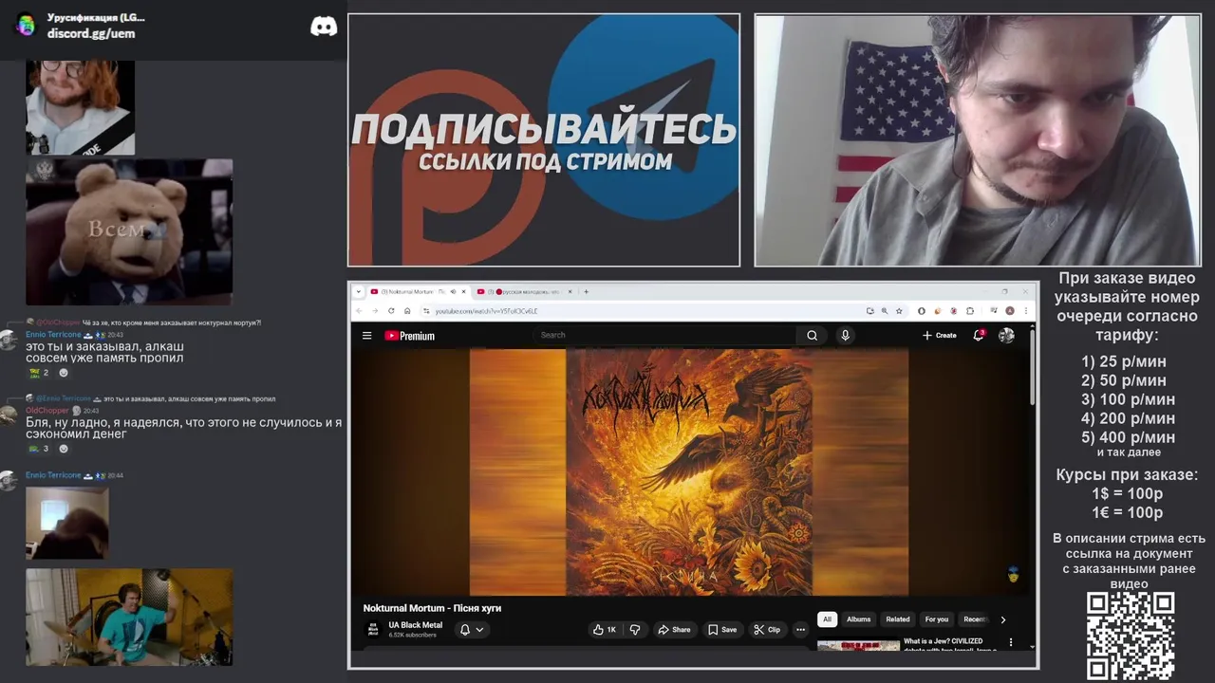1215x683 pixels.
Task: Open the Chrome profile avatar
Action: 1010,310
